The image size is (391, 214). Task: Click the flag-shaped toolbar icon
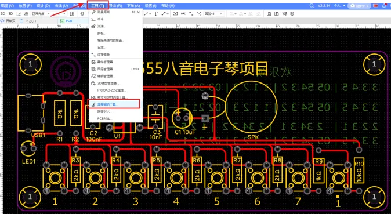284,14
